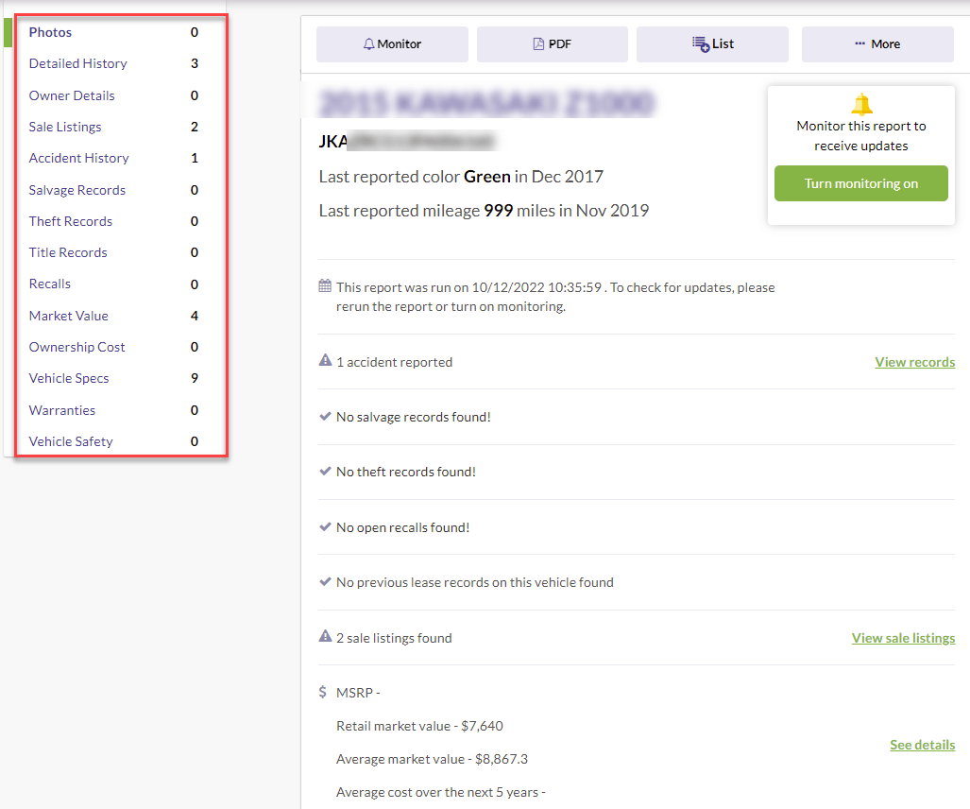Screen dimensions: 970x809
Task: Open Detailed History in sidebar
Action: coord(78,63)
